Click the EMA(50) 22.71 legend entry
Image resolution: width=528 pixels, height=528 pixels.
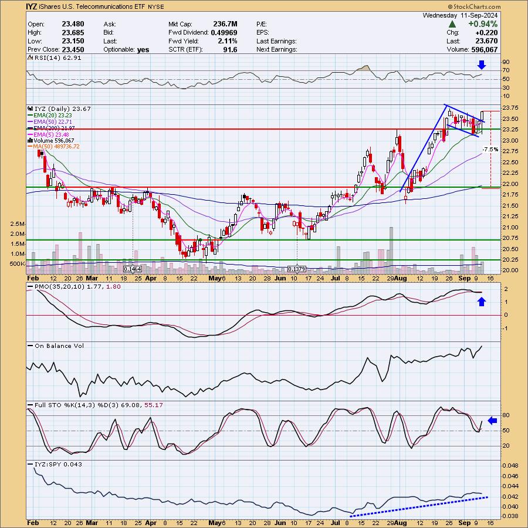53,121
